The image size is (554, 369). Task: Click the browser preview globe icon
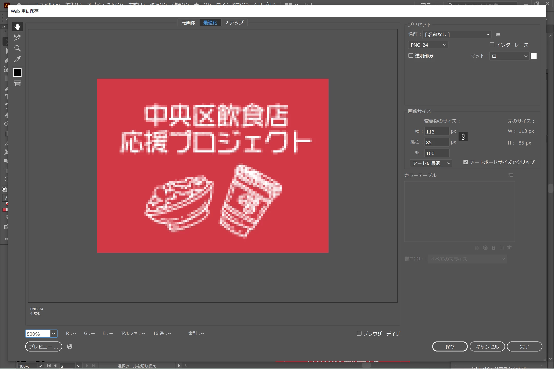pyautogui.click(x=70, y=346)
